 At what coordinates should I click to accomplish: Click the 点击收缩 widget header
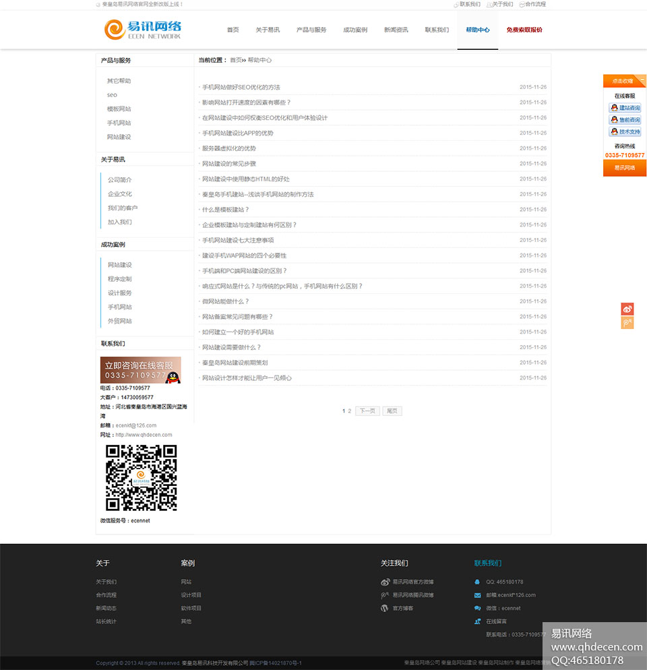click(x=622, y=81)
